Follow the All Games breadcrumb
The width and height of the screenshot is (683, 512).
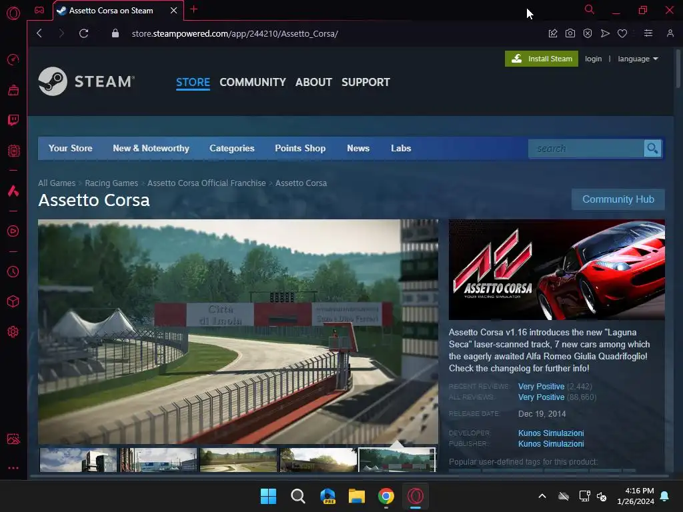(x=57, y=183)
